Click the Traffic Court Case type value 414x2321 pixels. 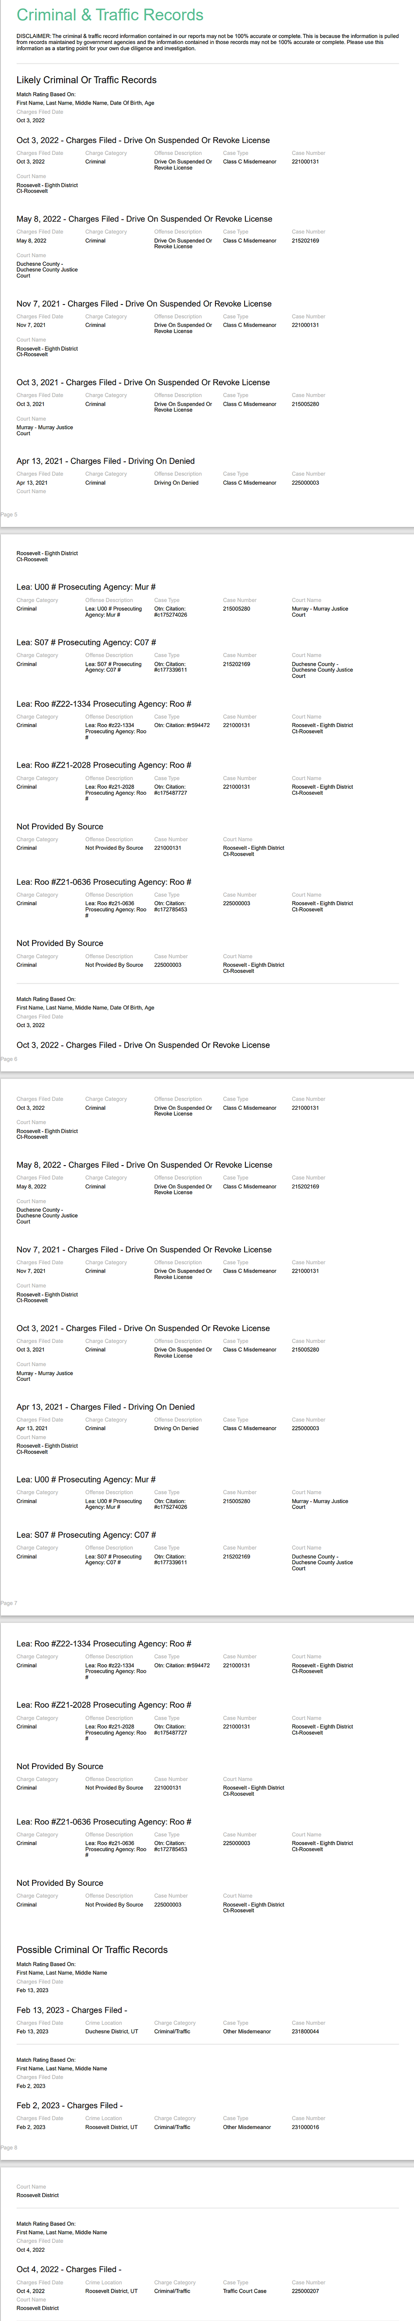click(245, 2291)
